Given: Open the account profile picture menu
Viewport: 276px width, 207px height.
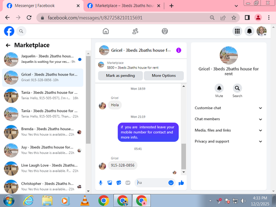Looking at the screenshot, I should (262, 31).
